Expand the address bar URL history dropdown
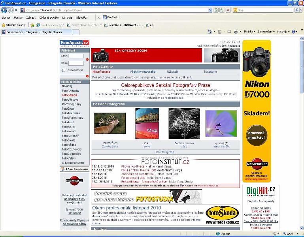 coord(210,10)
